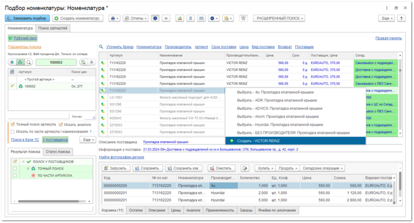Click the eye preview icon button

click(x=166, y=18)
